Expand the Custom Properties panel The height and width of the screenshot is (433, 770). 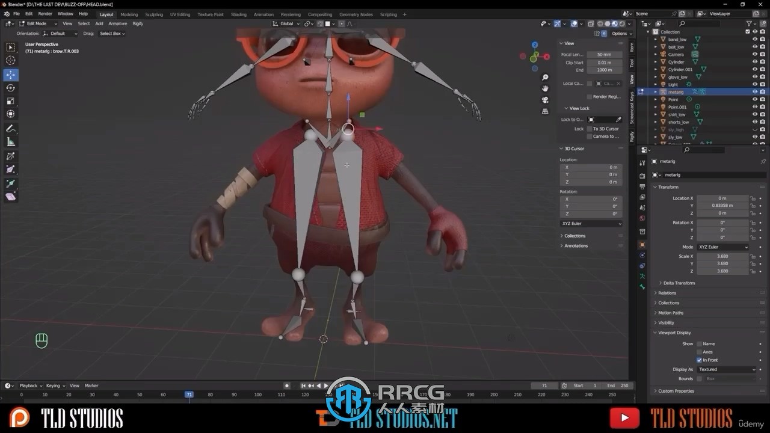coord(676,391)
